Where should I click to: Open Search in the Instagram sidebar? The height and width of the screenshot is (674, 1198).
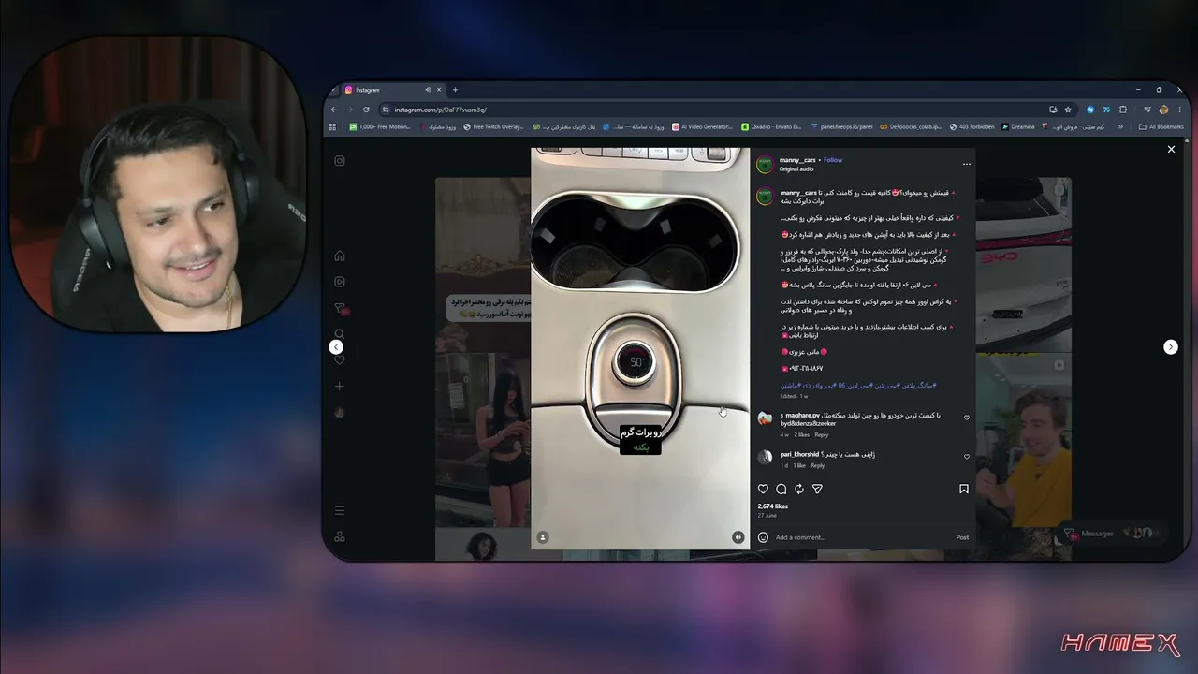(x=340, y=334)
